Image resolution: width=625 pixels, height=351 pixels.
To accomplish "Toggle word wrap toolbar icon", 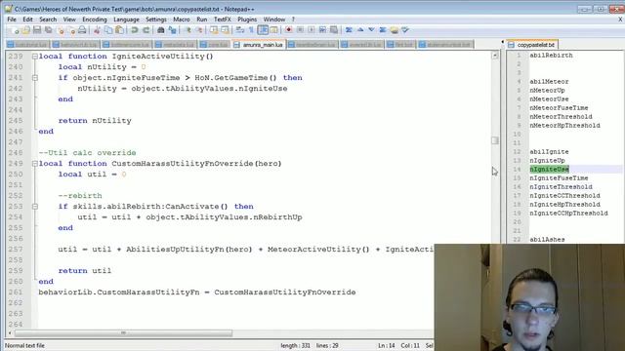I will (x=240, y=30).
